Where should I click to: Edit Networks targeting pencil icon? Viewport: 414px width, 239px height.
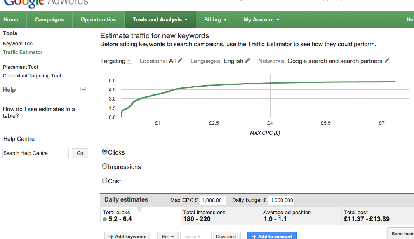point(387,61)
